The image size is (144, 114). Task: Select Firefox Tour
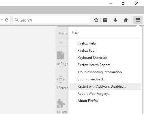[x=105, y=51]
